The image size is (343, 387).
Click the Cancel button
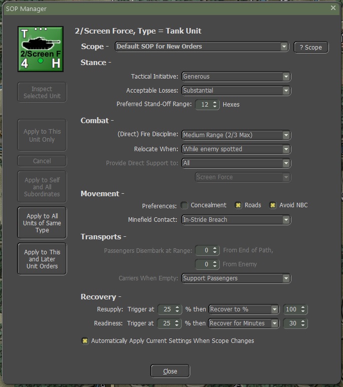point(42,161)
